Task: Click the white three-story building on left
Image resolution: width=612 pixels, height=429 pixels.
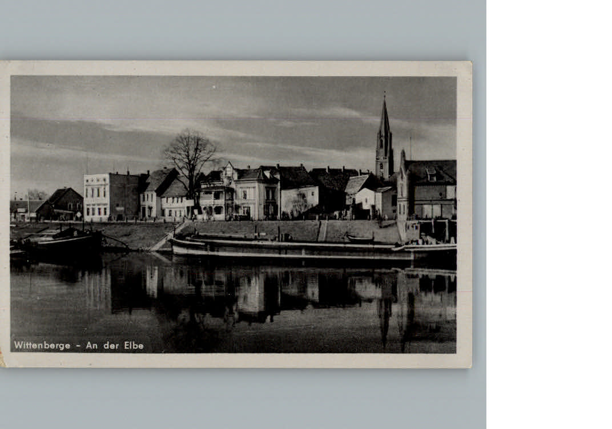Action: (97, 196)
